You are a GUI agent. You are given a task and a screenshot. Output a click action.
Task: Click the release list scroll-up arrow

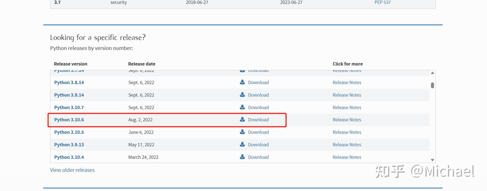coord(432,73)
